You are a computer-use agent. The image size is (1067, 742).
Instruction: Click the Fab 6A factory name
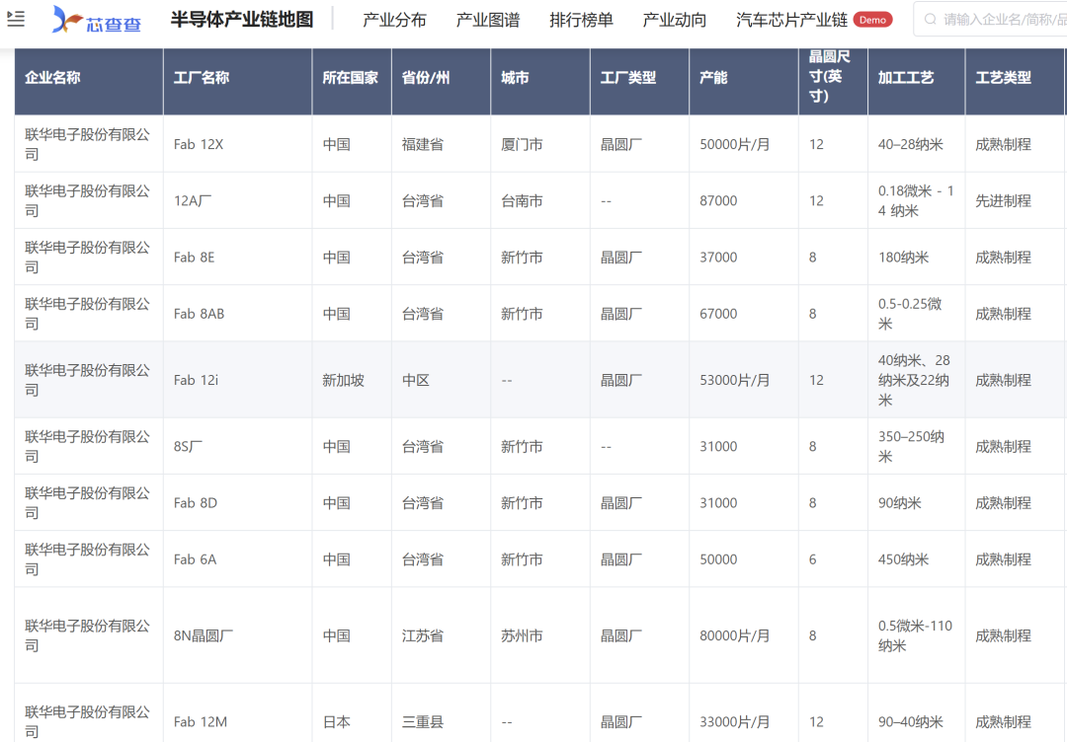[x=195, y=559]
